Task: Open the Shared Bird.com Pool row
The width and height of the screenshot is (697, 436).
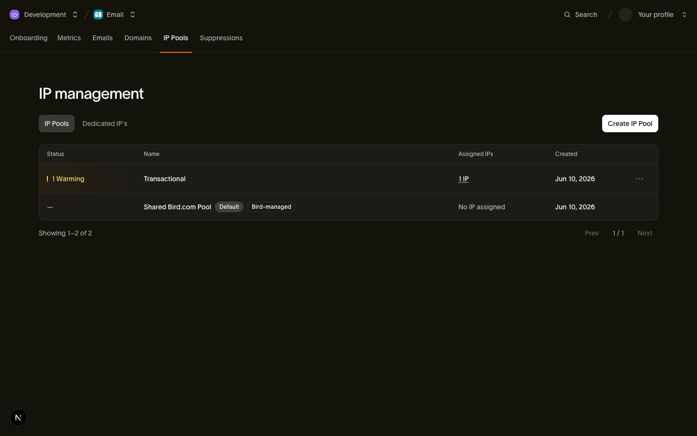Action: point(348,207)
